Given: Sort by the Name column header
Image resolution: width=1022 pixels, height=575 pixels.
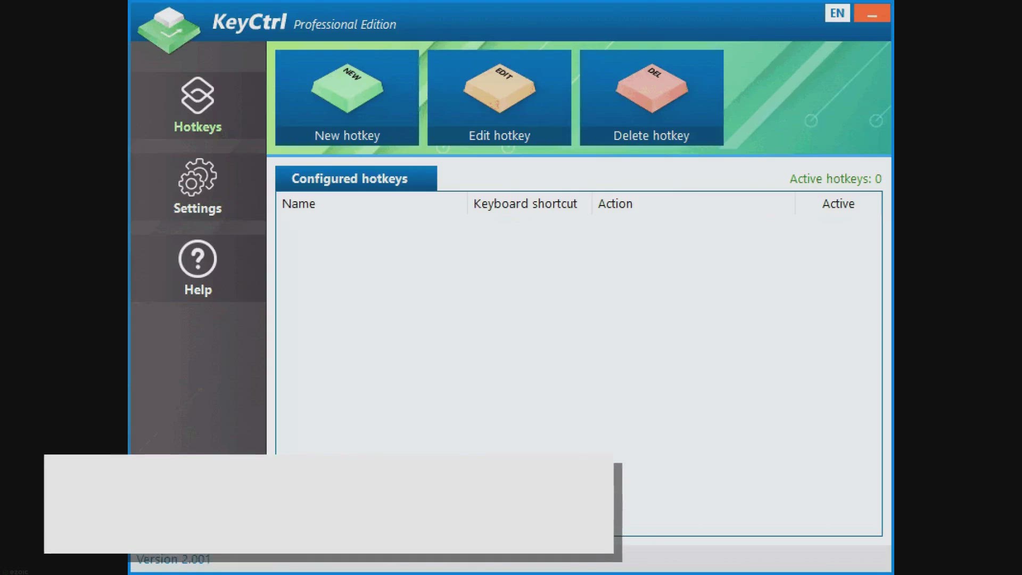Looking at the screenshot, I should (372, 204).
